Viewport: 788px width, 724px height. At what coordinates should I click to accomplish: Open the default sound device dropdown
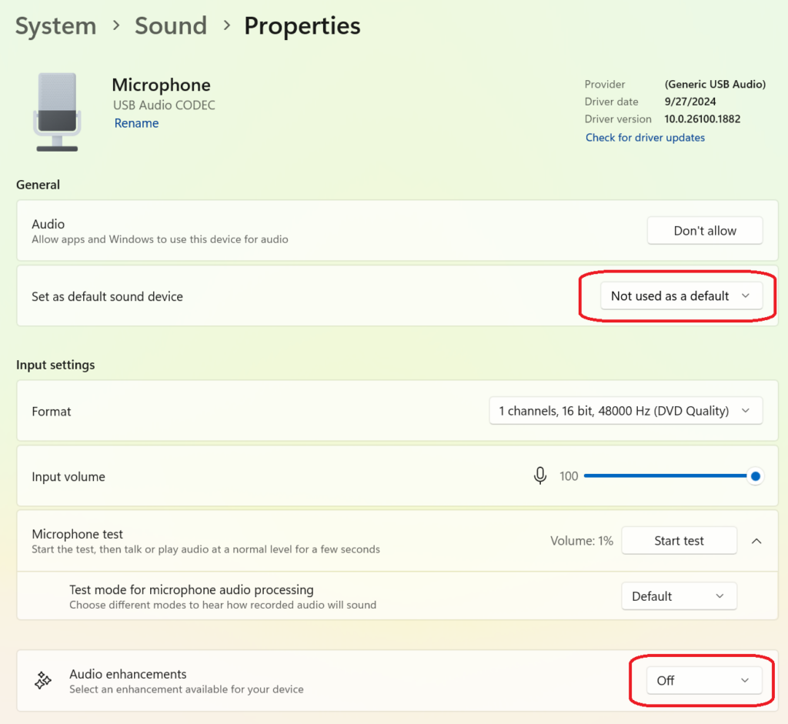680,296
